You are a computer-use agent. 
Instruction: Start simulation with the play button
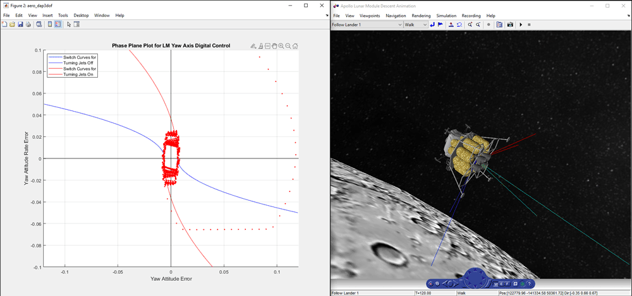tap(521, 25)
